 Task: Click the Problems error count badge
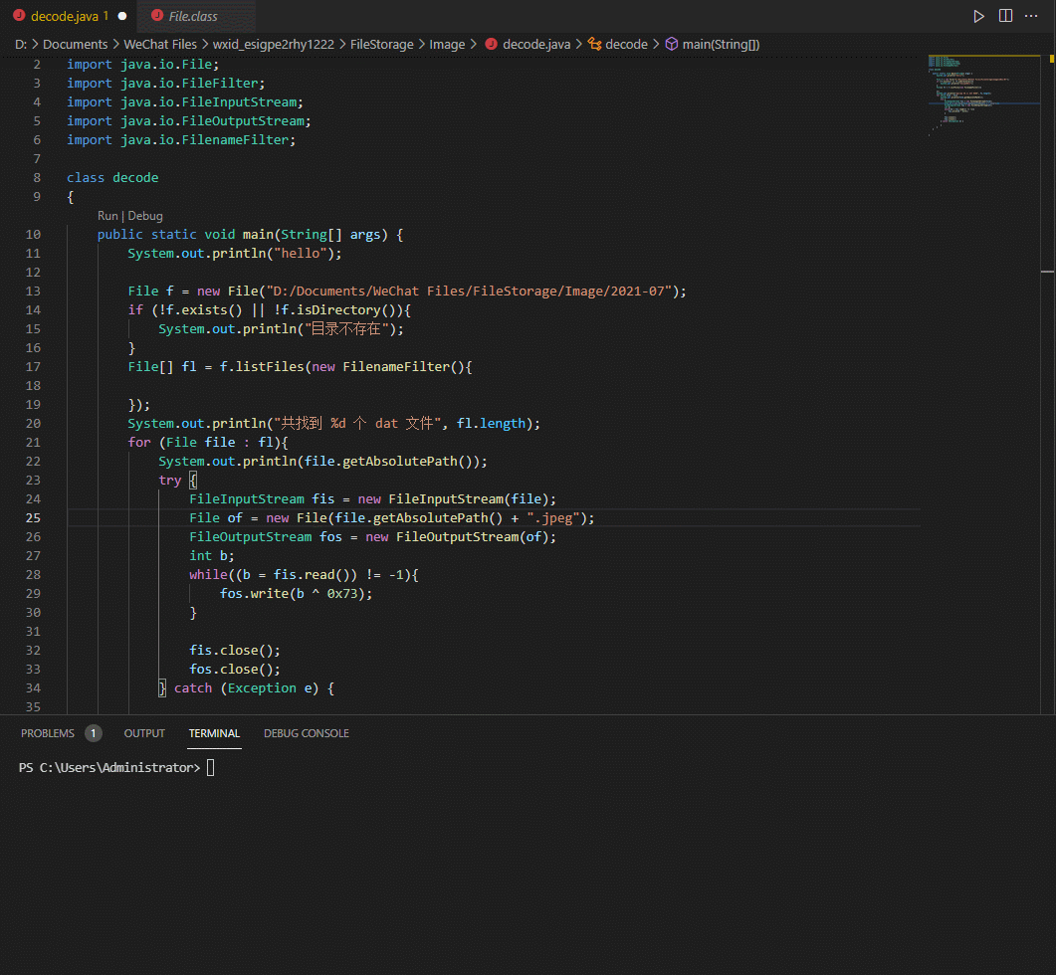[93, 733]
